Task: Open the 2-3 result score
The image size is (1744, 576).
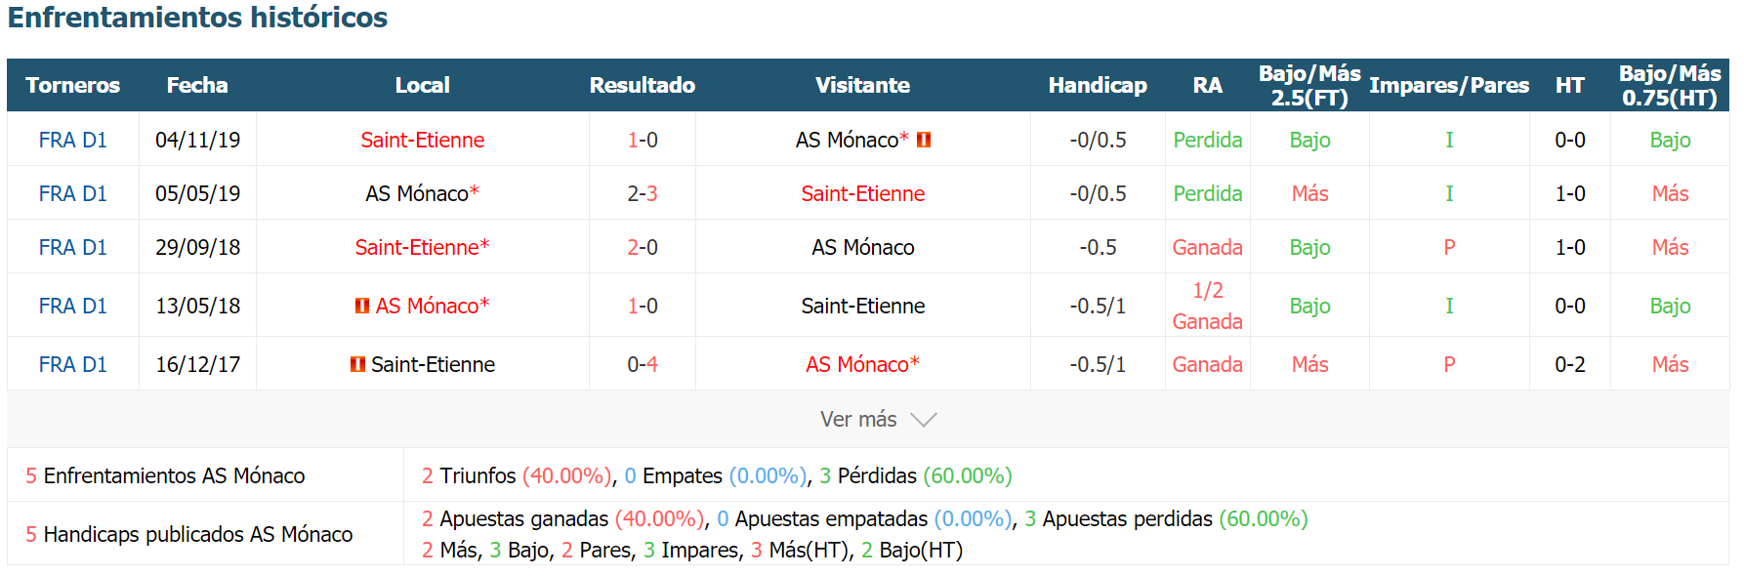Action: (643, 193)
